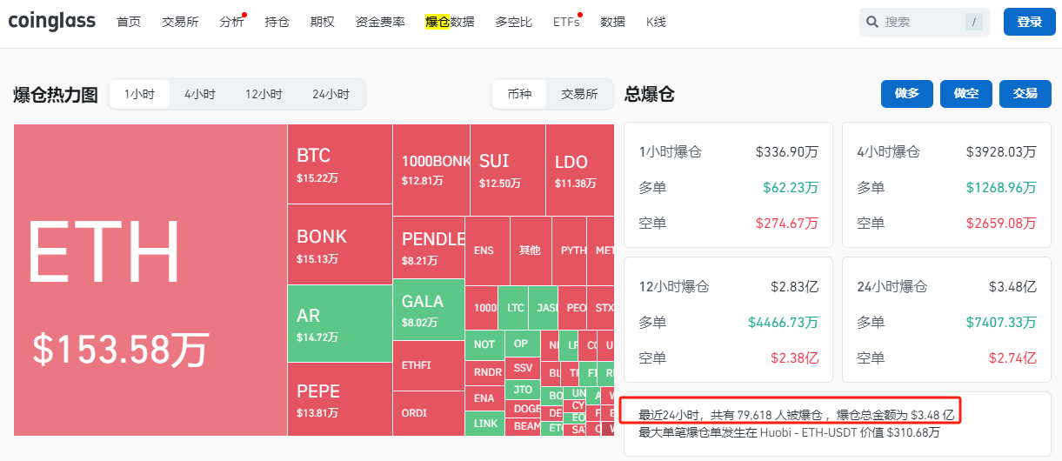Click the blue 交易 button
1062x461 pixels.
[1025, 94]
